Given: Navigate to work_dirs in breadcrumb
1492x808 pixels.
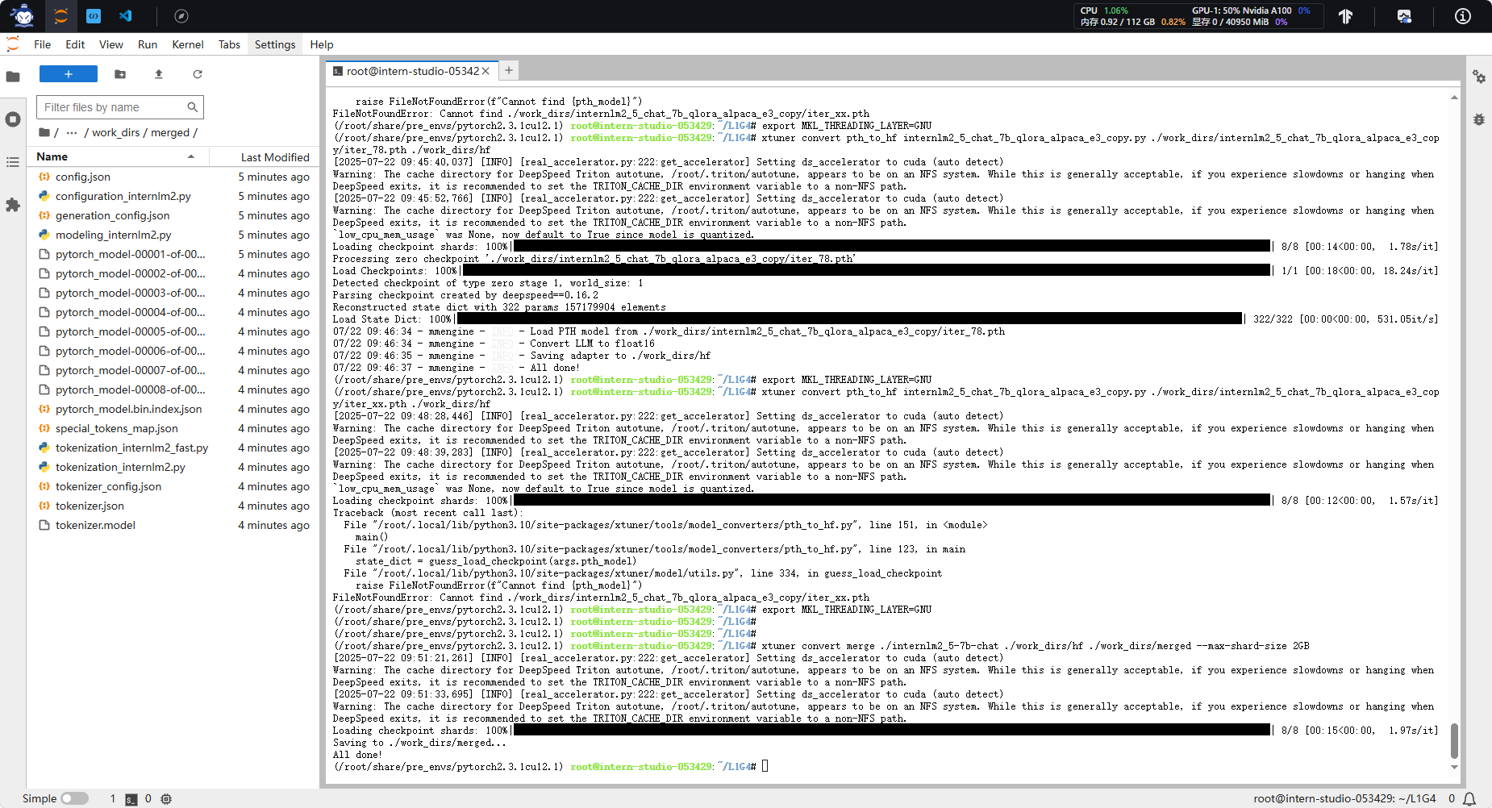Looking at the screenshot, I should (x=116, y=132).
